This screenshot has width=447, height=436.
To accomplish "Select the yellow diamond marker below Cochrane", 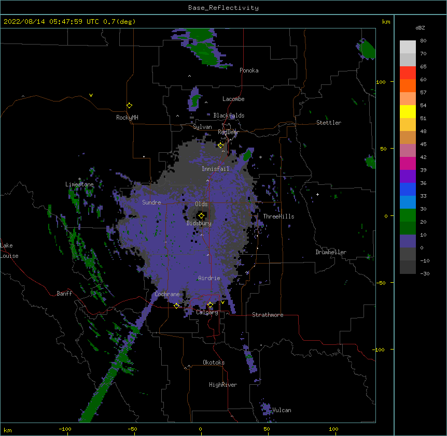I will pyautogui.click(x=176, y=306).
